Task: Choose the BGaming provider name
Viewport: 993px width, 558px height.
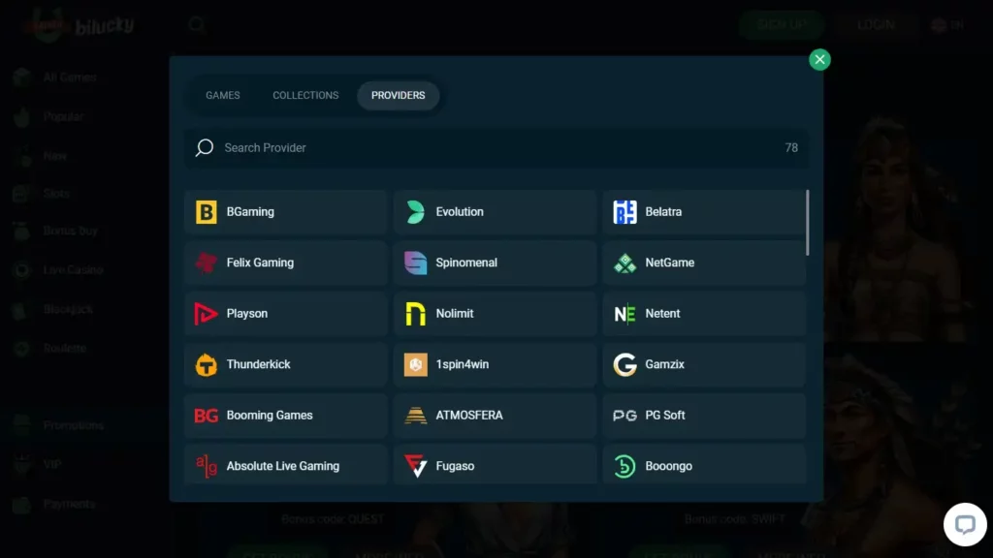Action: [250, 212]
